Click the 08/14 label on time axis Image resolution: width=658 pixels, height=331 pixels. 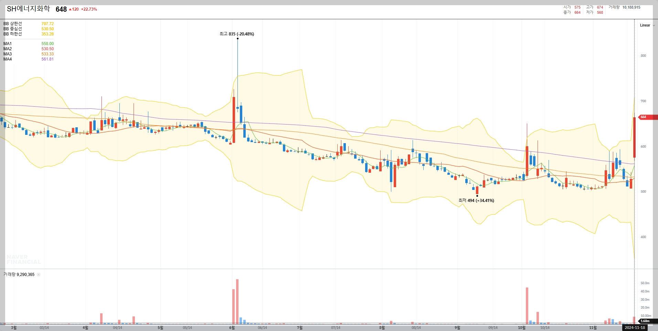[416, 328]
